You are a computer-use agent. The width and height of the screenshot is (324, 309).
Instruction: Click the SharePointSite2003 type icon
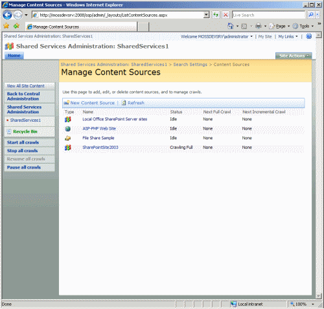[x=68, y=148]
